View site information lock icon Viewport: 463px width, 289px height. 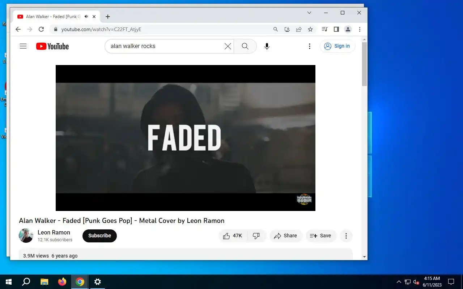[55, 29]
